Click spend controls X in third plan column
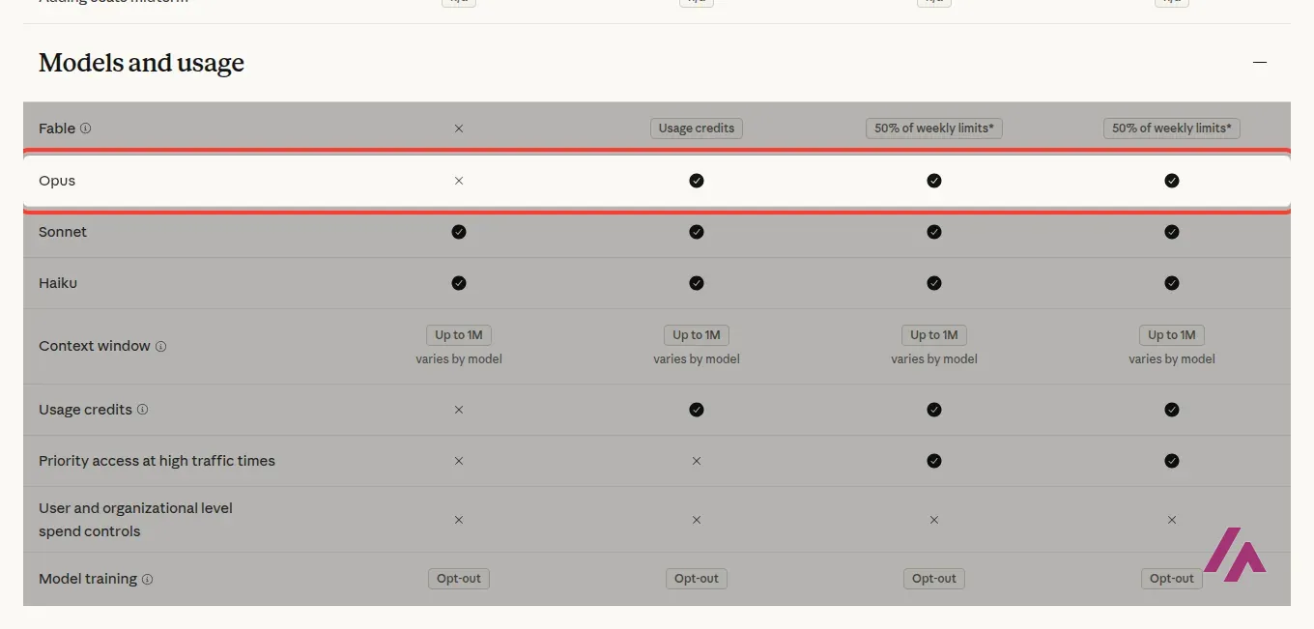The height and width of the screenshot is (629, 1314). [934, 520]
